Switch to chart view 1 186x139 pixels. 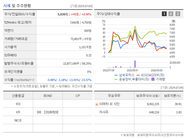[x=164, y=14]
